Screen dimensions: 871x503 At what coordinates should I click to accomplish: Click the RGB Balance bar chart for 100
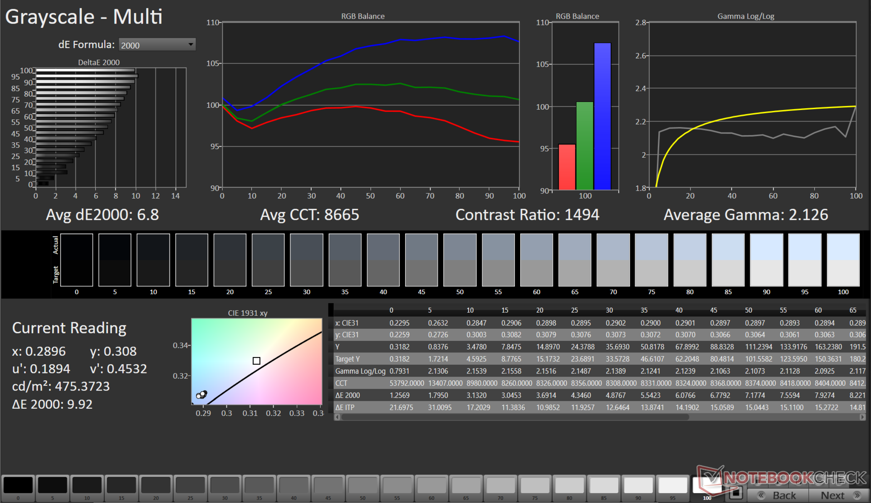point(585,106)
